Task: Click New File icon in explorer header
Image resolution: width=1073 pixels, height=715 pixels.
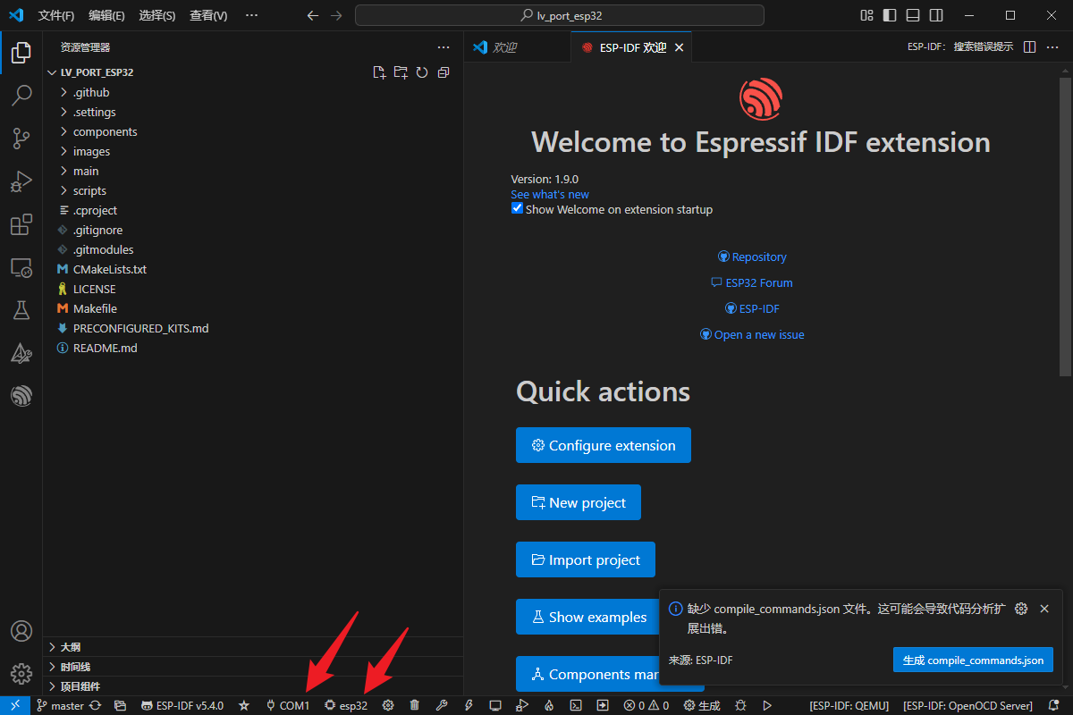Action: click(379, 72)
